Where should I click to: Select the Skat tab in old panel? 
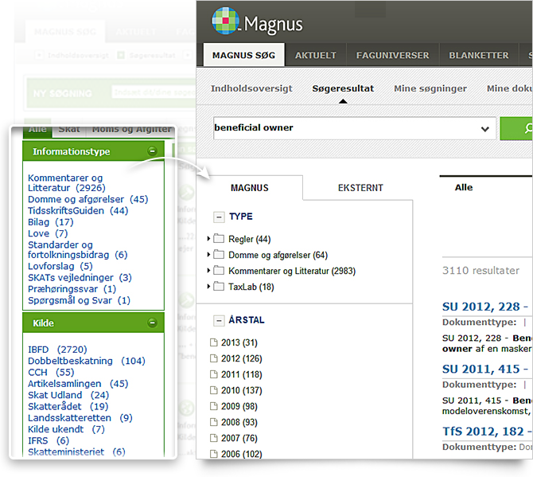[x=69, y=131]
